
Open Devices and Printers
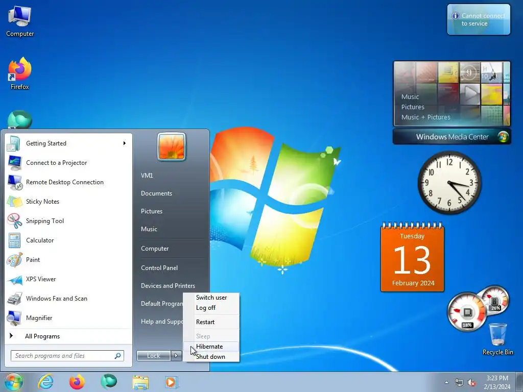coord(171,286)
